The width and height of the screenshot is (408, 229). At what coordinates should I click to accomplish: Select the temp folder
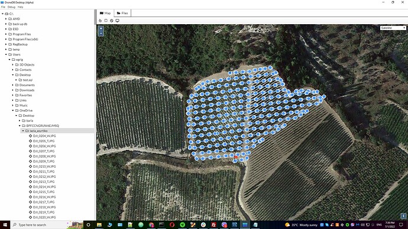point(16,50)
